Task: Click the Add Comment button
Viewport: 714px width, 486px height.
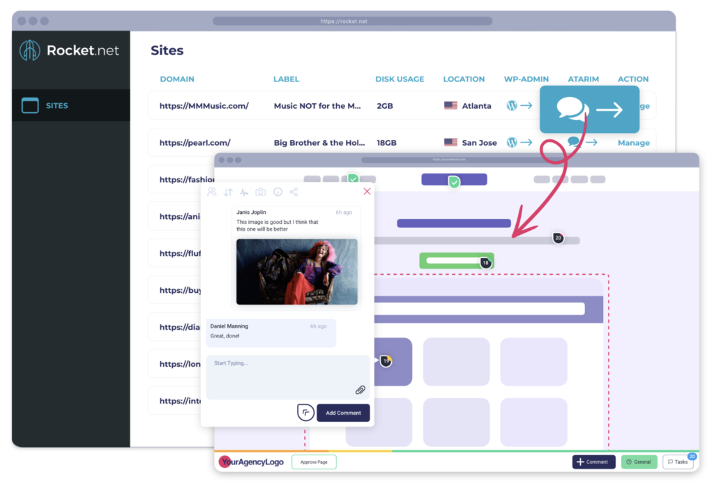Action: (343, 413)
